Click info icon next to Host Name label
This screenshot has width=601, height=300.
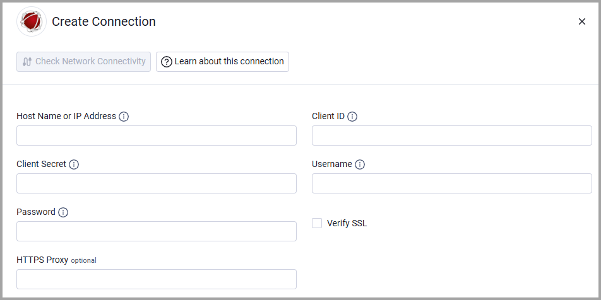[x=124, y=117]
